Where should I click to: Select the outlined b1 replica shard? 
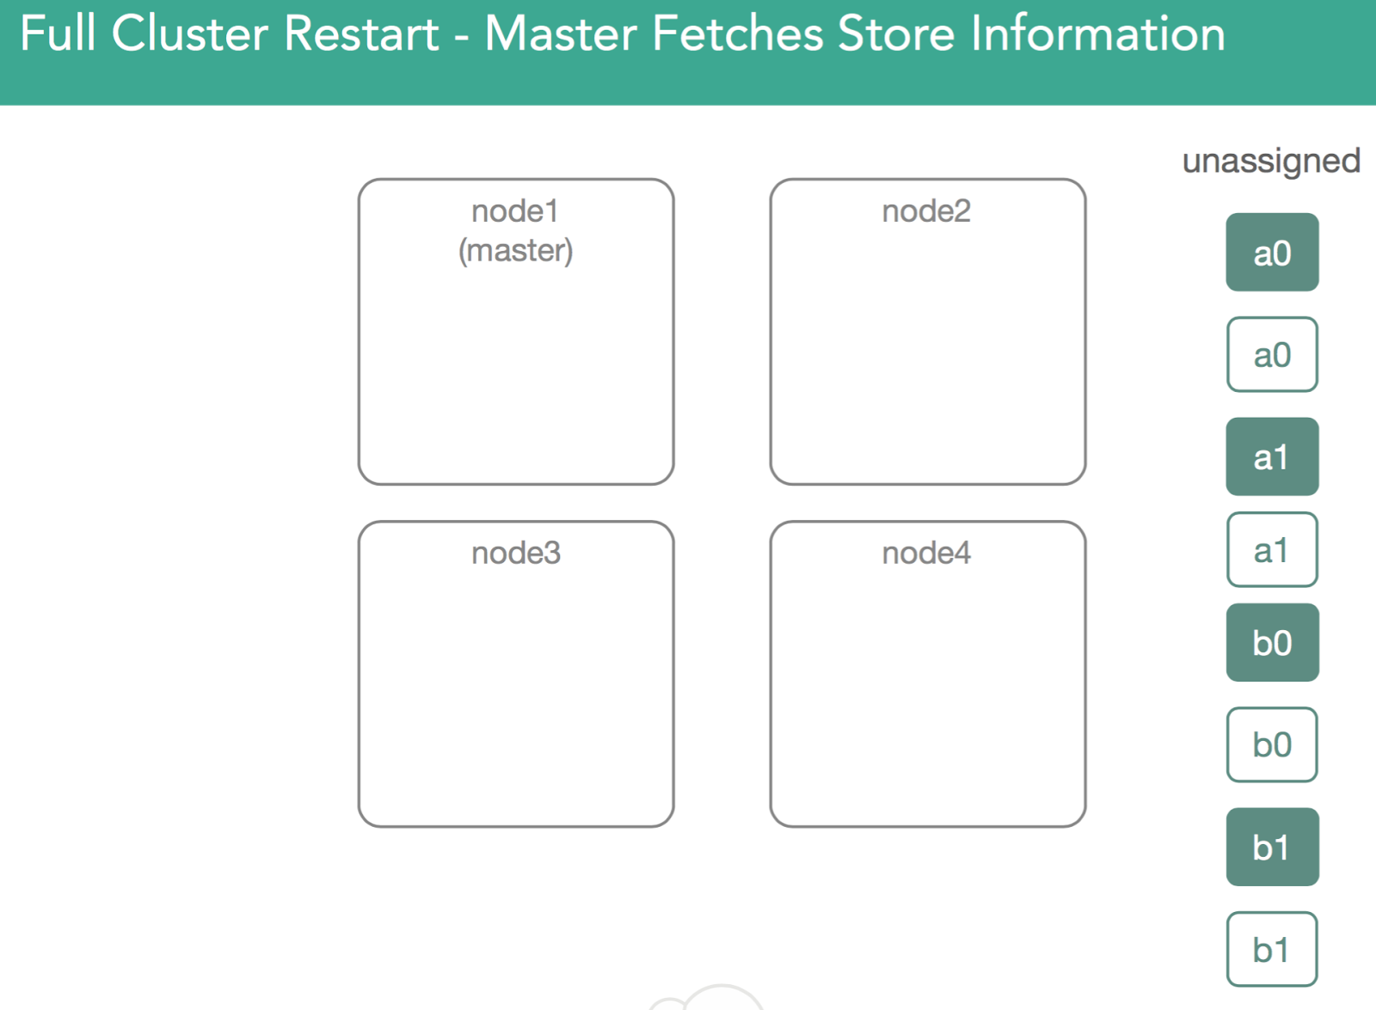point(1272,949)
